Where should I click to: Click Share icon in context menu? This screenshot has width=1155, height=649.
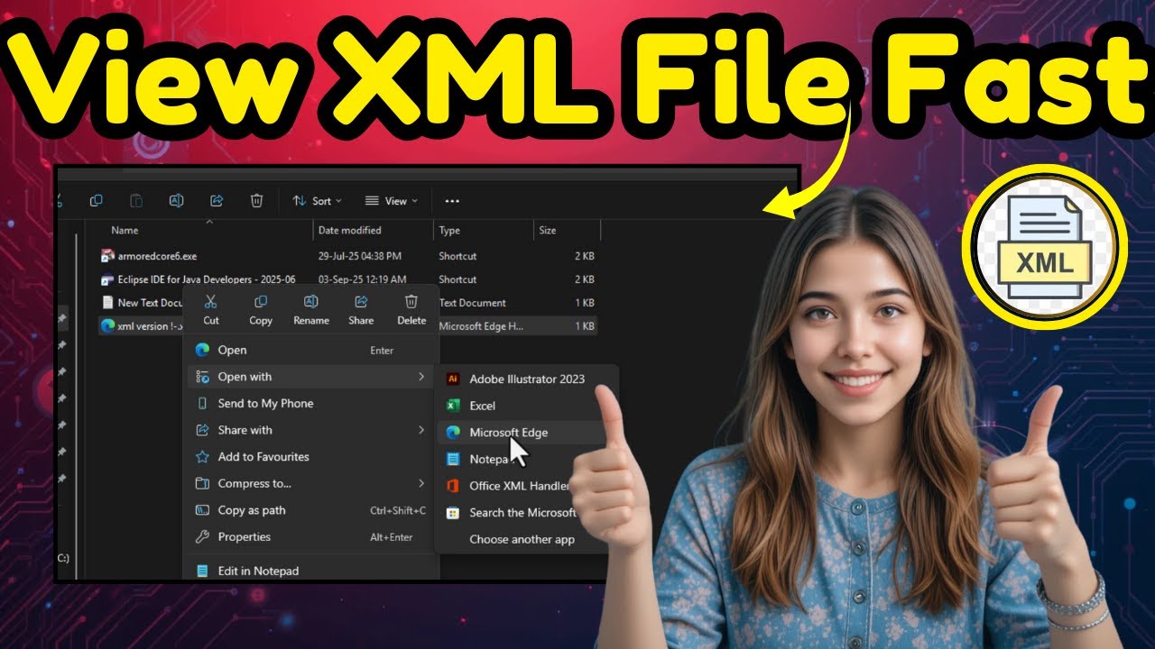361,309
